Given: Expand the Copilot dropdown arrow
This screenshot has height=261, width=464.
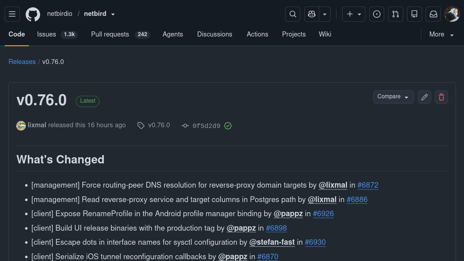Looking at the screenshot, I should click(x=325, y=14).
